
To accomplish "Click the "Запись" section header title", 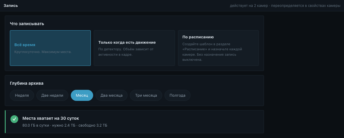I will coord(11,6).
